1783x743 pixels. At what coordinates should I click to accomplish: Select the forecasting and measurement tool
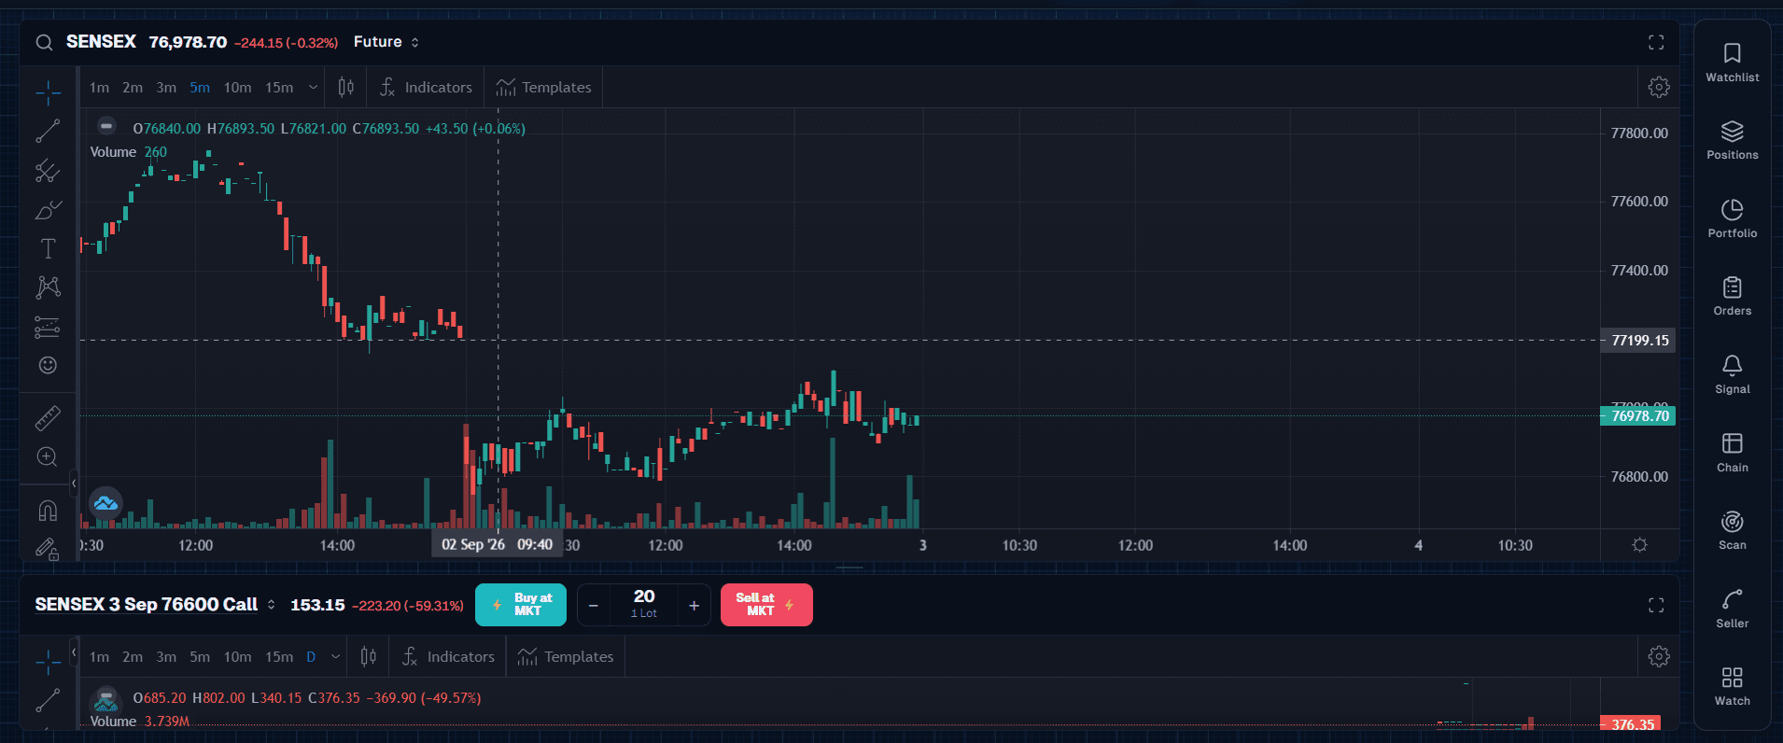coord(48,327)
